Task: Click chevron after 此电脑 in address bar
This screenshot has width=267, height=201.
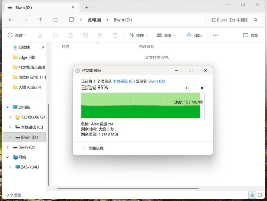Action: click(107, 20)
